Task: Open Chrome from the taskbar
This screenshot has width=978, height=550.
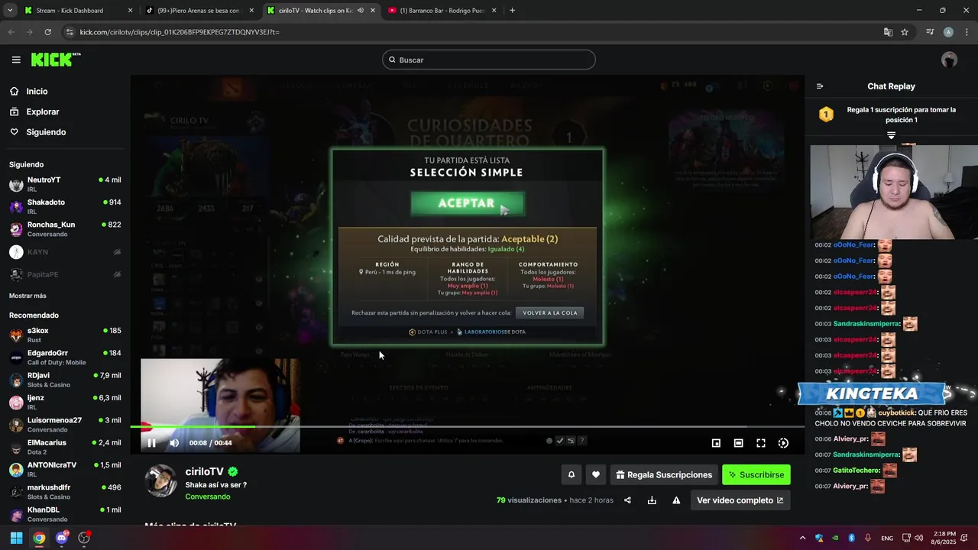Action: 39,538
